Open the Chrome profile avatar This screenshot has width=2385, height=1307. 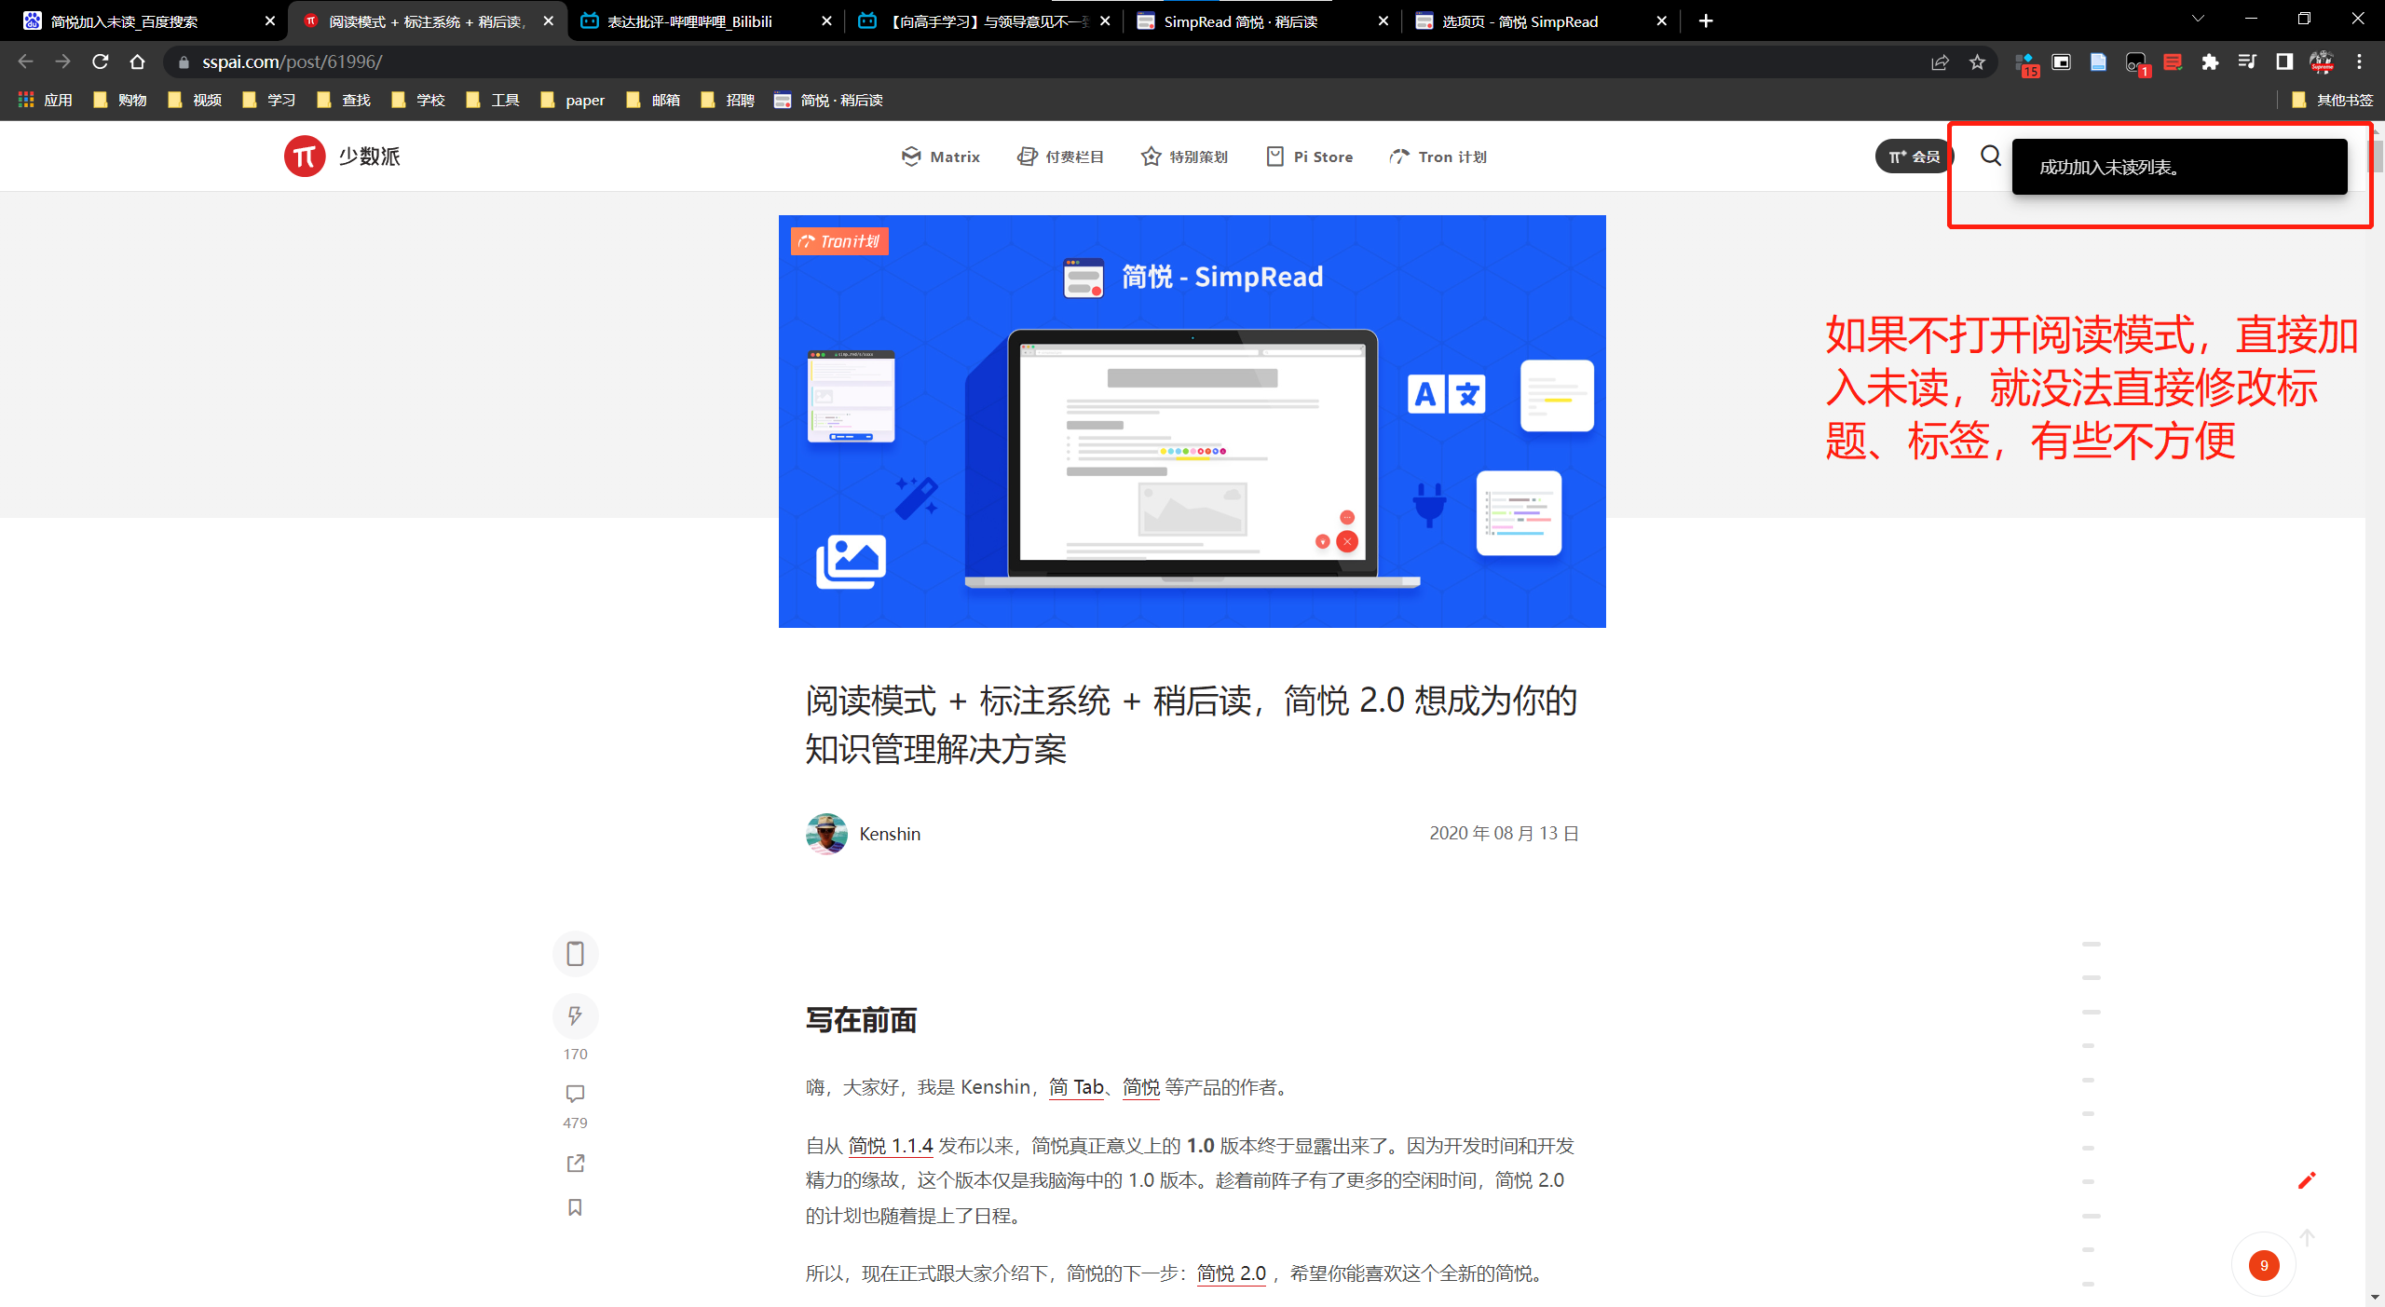[2322, 61]
